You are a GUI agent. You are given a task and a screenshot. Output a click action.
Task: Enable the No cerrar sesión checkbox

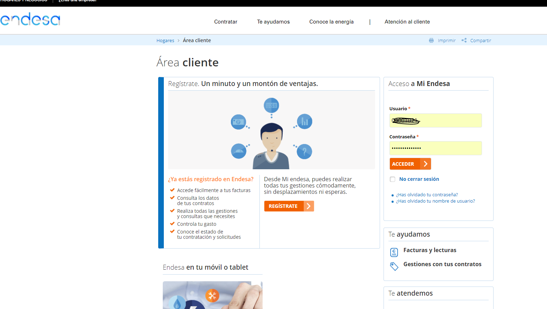point(392,179)
